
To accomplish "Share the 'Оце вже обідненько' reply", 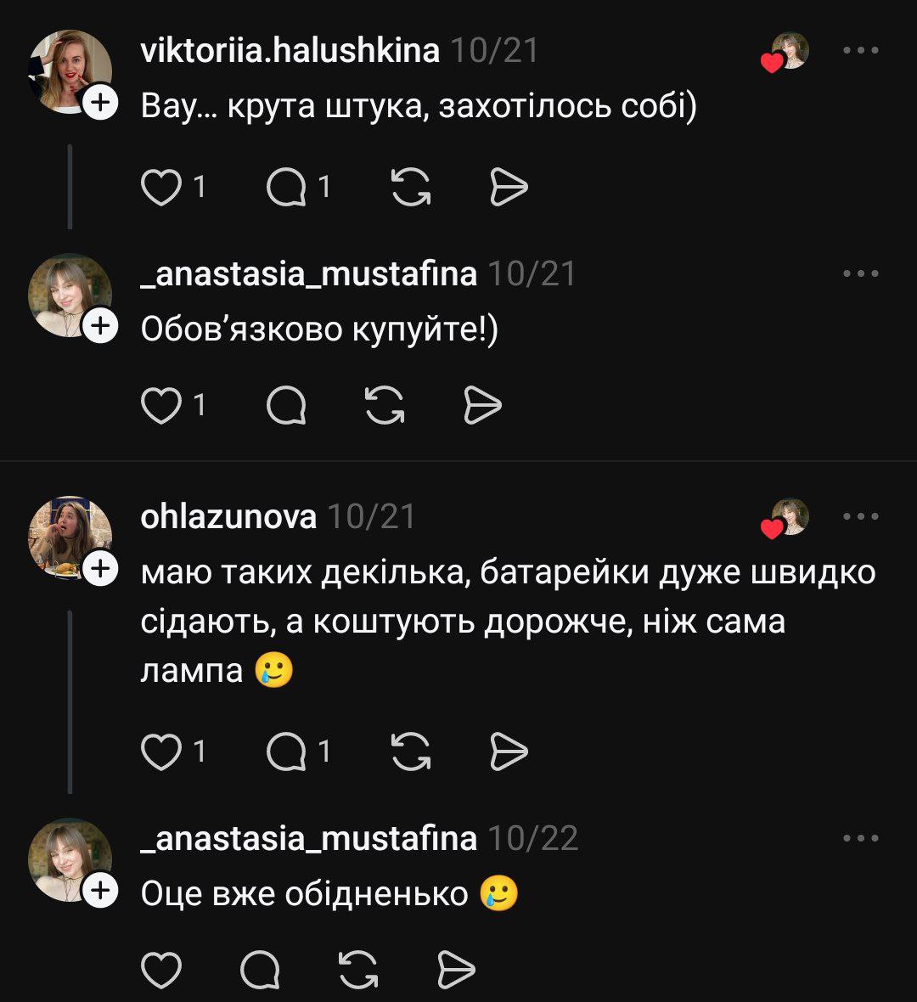I will pyautogui.click(x=456, y=970).
